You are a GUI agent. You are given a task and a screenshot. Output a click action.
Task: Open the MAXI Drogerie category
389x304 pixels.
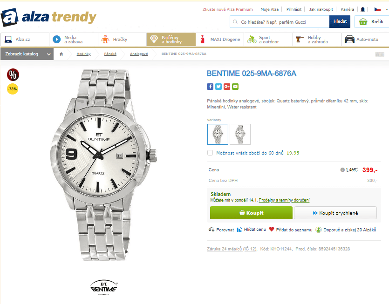click(220, 40)
